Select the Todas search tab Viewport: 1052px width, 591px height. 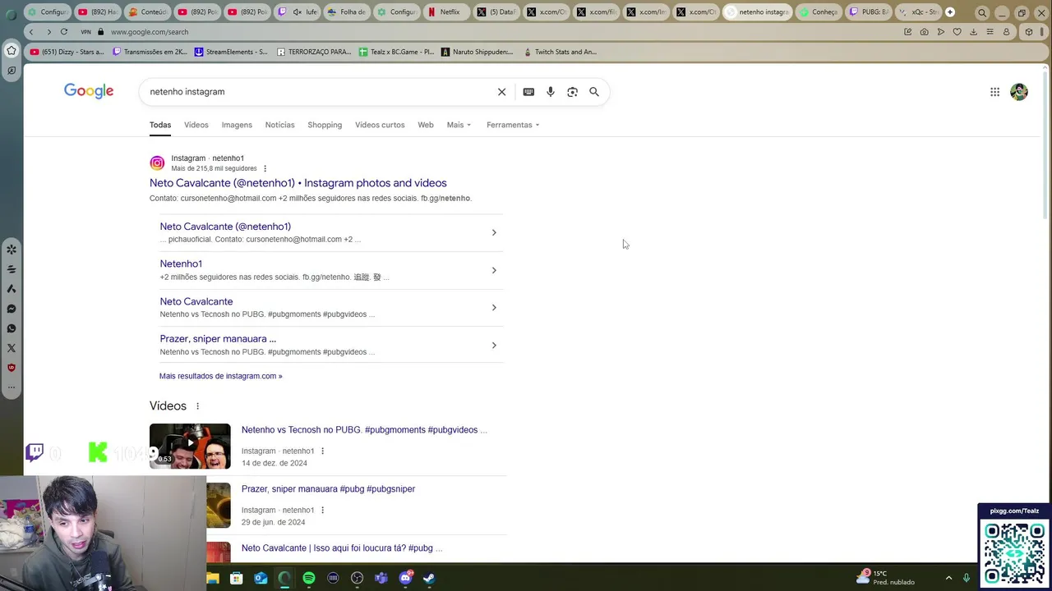click(160, 125)
